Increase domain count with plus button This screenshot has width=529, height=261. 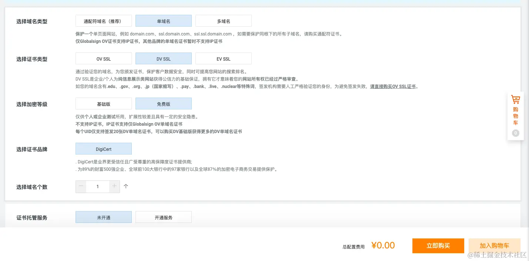[114, 187]
